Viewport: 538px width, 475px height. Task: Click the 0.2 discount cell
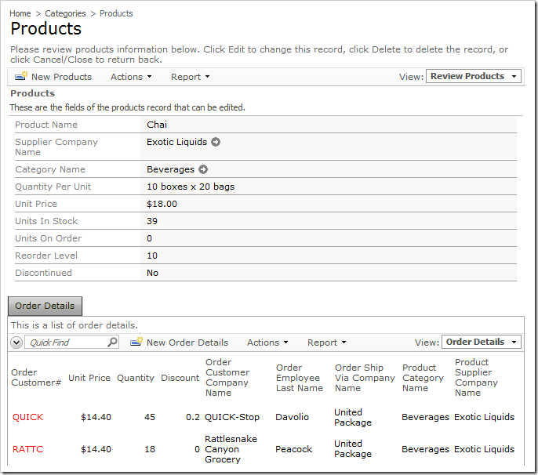click(x=193, y=417)
